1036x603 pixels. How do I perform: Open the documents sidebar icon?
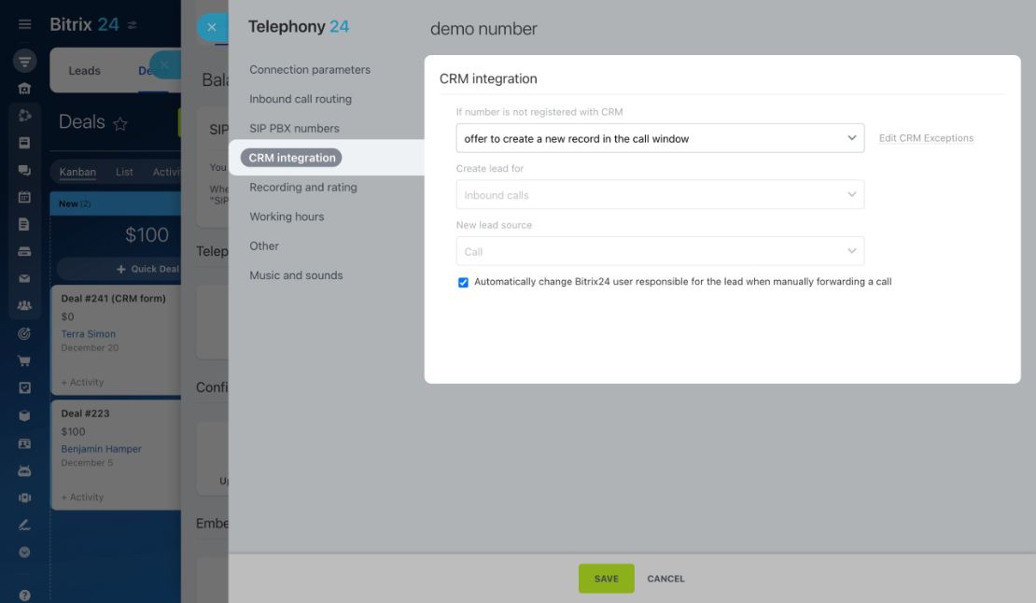tap(24, 225)
